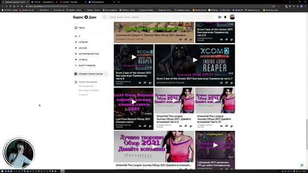Play Xcom 2 Терминатор часть 8 video
The width and height of the screenshot is (308, 173).
[134, 57]
